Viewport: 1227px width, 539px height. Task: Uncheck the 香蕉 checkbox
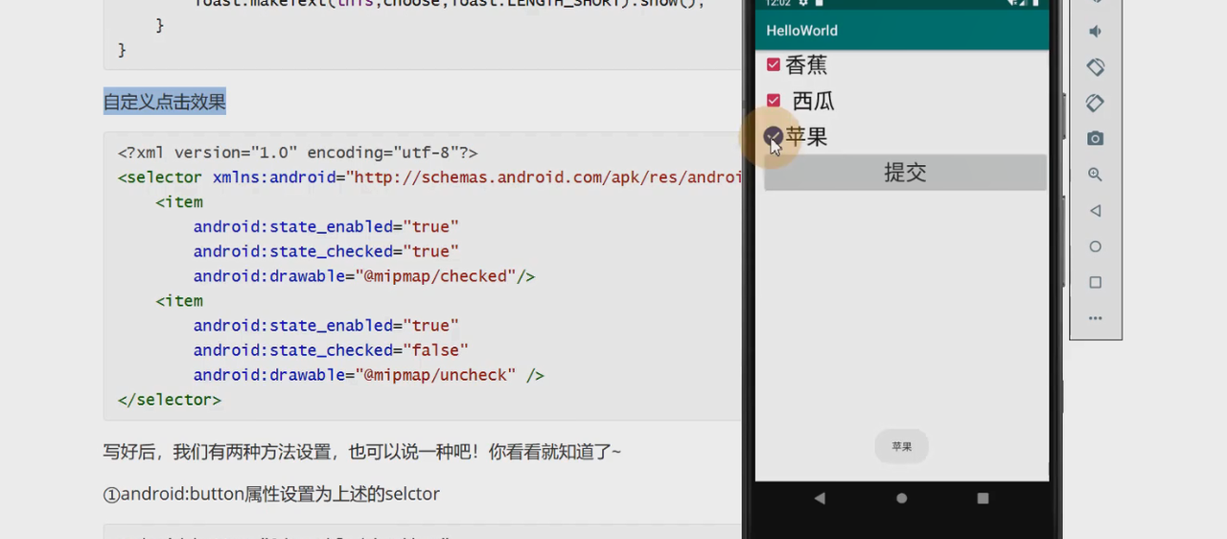tap(774, 65)
